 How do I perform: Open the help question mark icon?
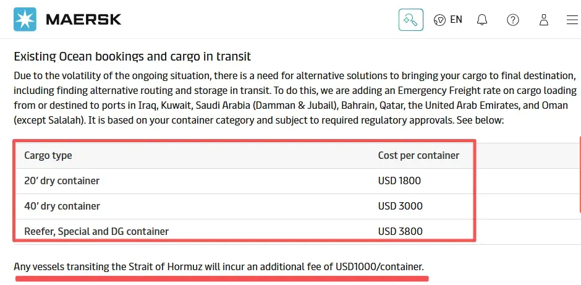click(x=513, y=20)
